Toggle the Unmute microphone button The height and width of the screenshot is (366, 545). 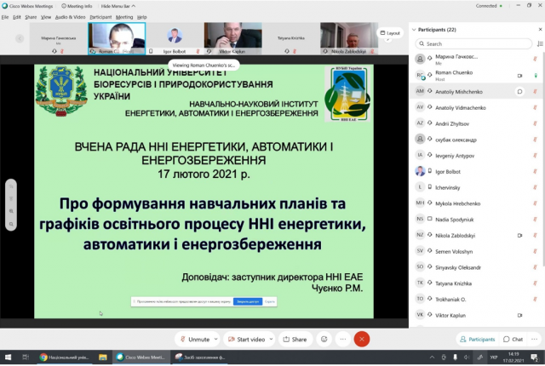pos(195,340)
